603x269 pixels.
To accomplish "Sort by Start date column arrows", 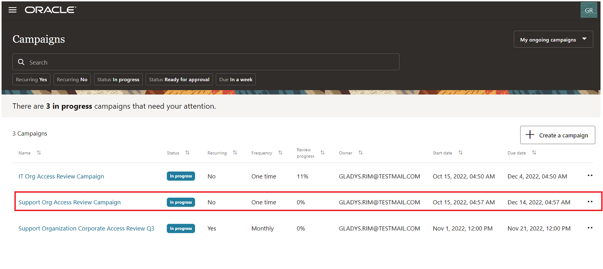I will 460,153.
